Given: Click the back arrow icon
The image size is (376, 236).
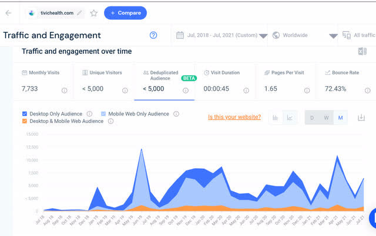Looking at the screenshot, I should 8,13.
